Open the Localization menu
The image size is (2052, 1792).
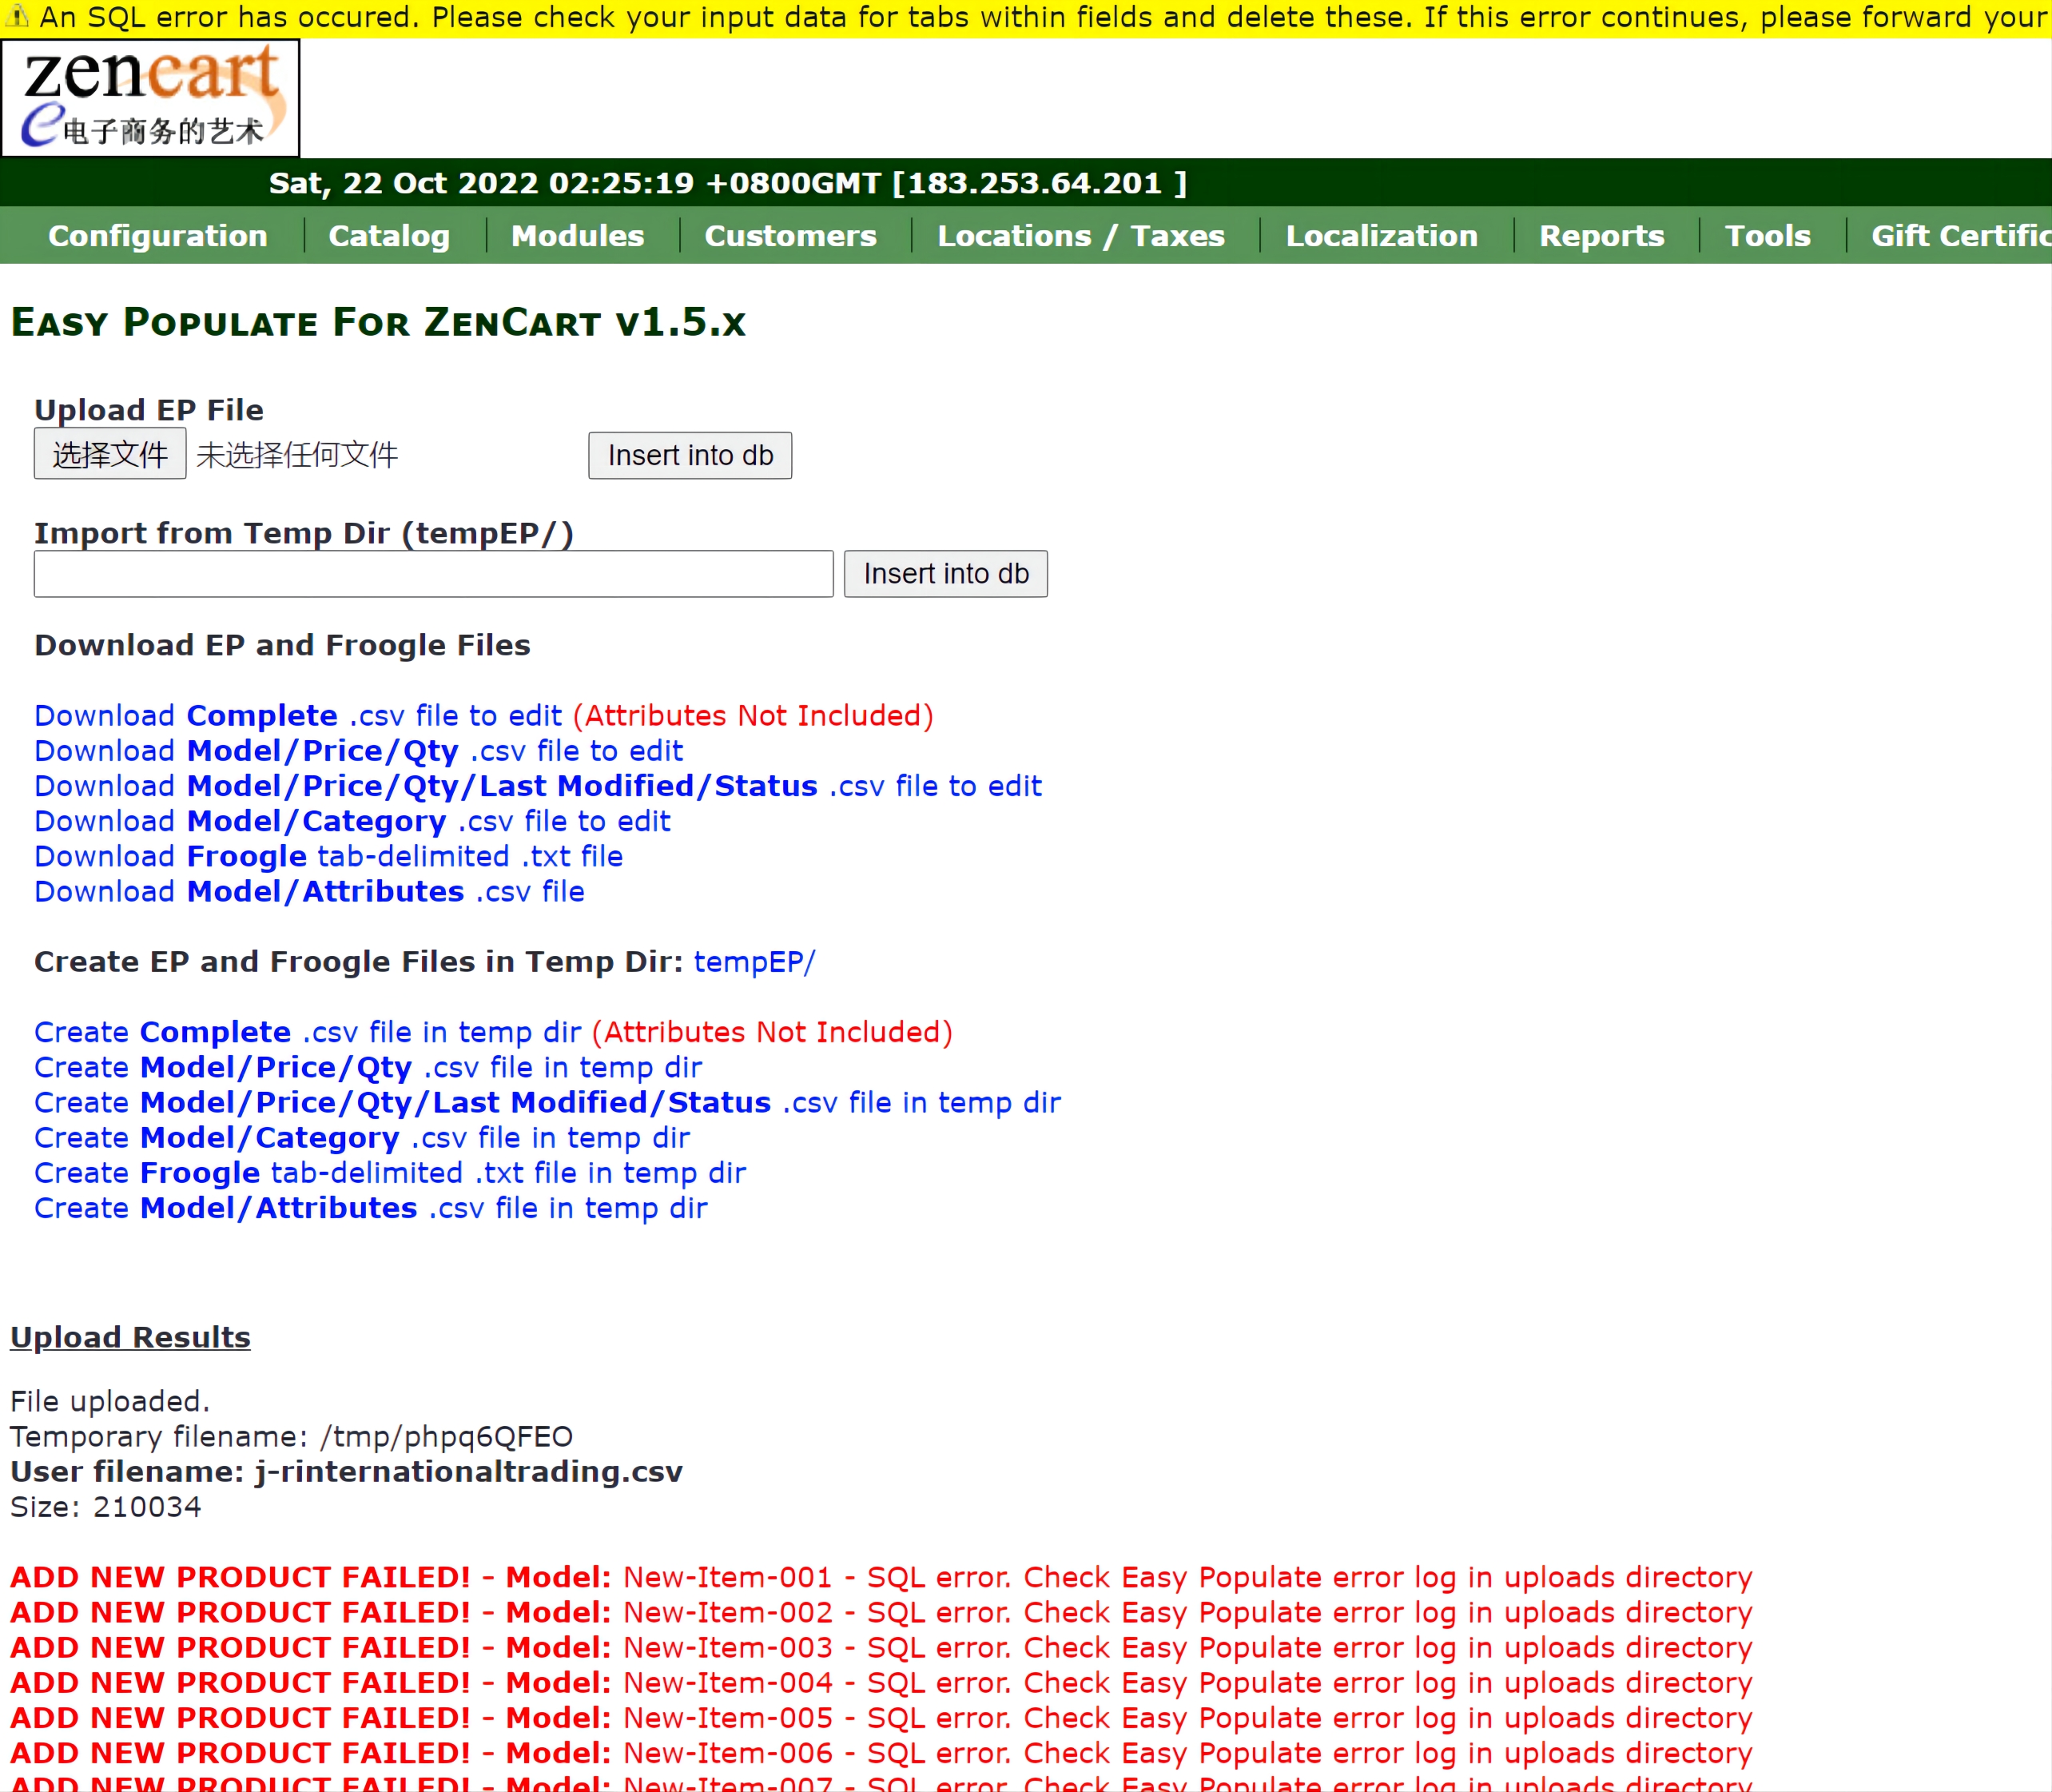tap(1382, 236)
